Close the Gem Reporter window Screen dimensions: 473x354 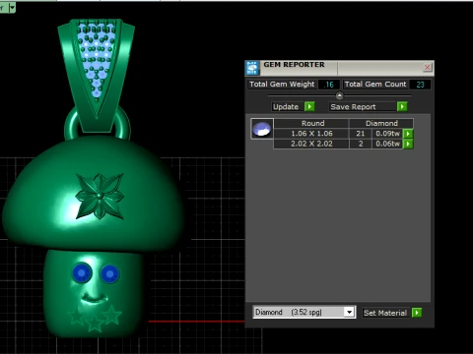pos(427,68)
